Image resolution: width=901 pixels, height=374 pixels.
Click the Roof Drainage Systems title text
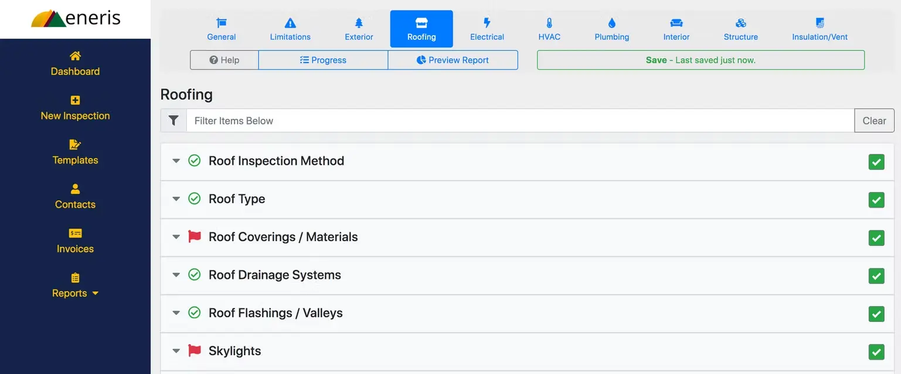(275, 275)
